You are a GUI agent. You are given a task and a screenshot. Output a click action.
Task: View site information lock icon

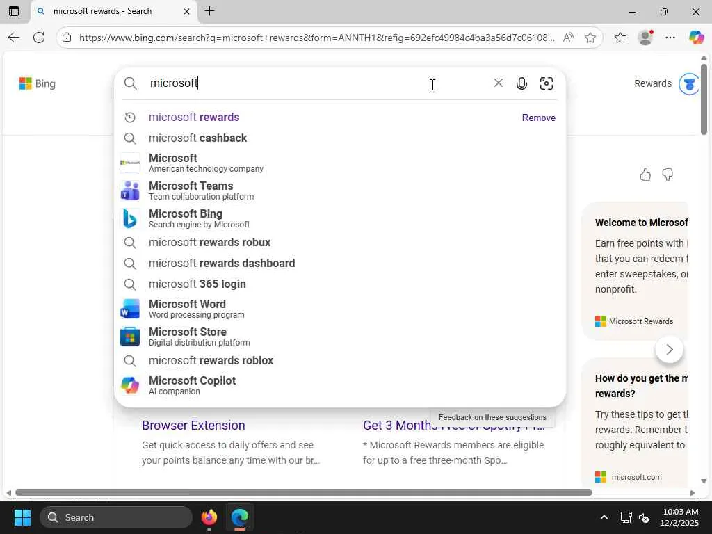[x=67, y=38]
